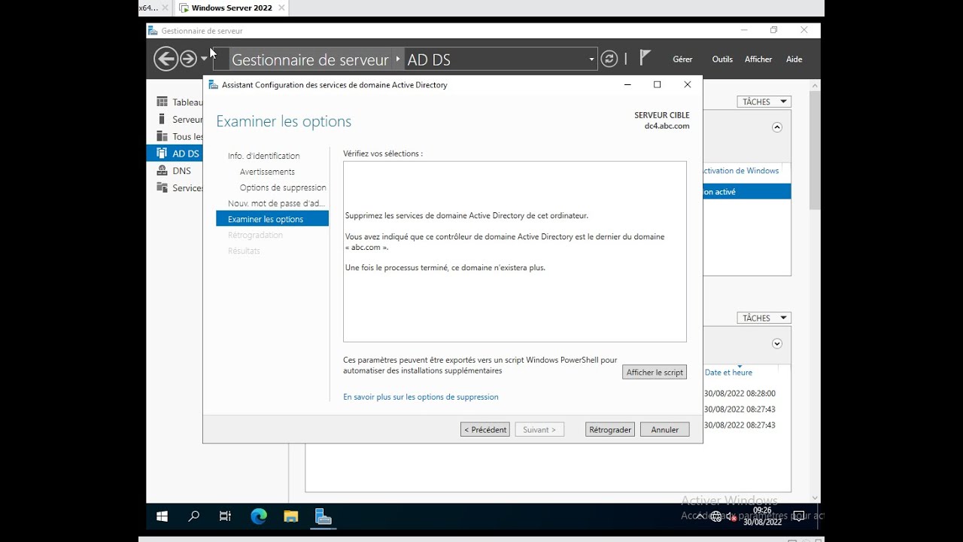This screenshot has width=963, height=542.
Task: Open the Activation de Windows link
Action: coord(741,171)
